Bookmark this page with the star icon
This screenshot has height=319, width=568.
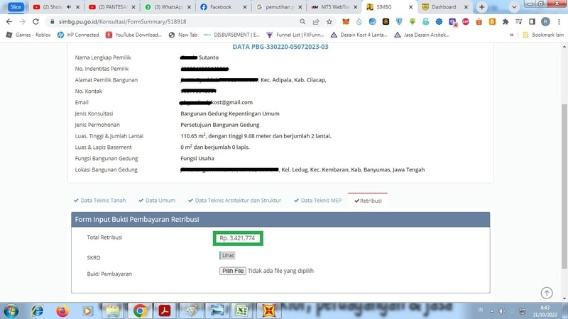[x=329, y=21]
